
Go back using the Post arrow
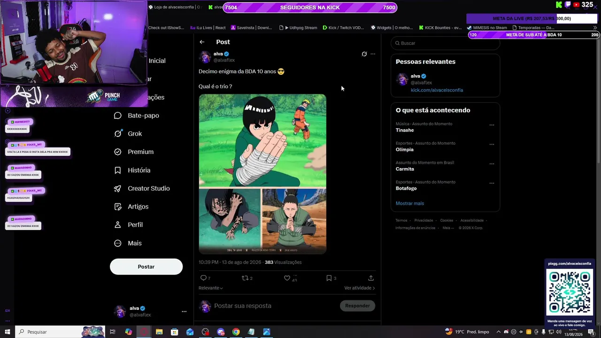tap(202, 42)
